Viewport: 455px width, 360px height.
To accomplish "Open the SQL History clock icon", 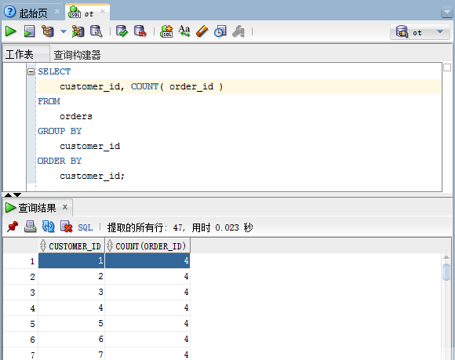I will 220,31.
